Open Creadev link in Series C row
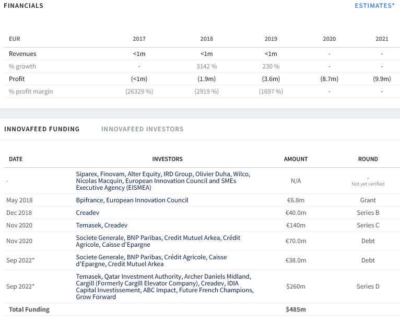This screenshot has width=400, height=321. (116, 225)
